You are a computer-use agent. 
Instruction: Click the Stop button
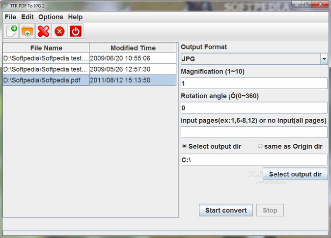point(270,210)
